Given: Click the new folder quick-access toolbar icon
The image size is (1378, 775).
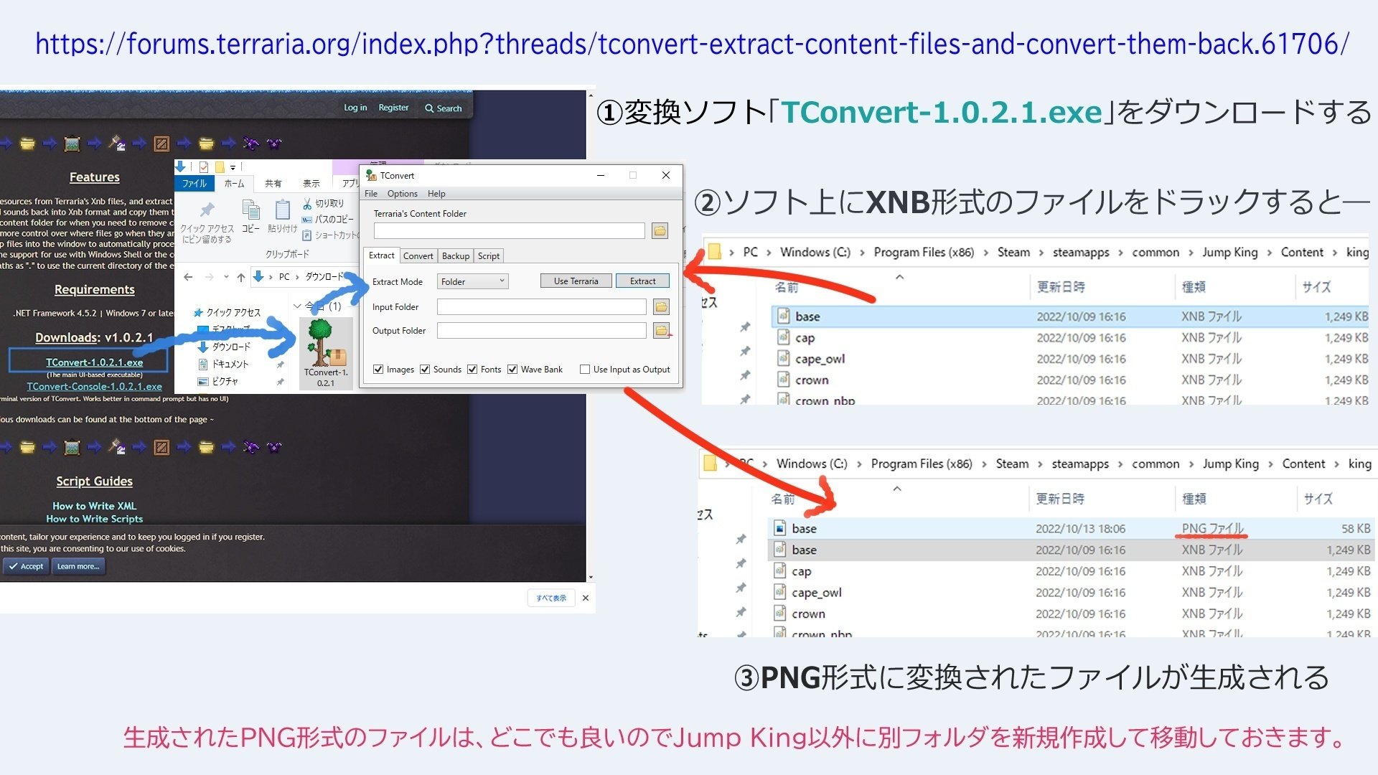Looking at the screenshot, I should (220, 166).
